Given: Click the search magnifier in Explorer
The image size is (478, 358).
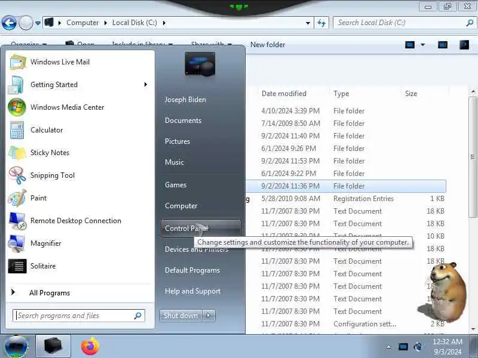Looking at the screenshot, I should pos(470,23).
